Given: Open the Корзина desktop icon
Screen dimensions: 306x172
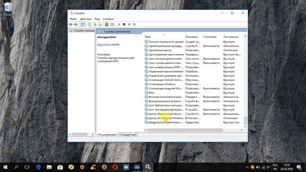Looking at the screenshot, I should pyautogui.click(x=8, y=9).
